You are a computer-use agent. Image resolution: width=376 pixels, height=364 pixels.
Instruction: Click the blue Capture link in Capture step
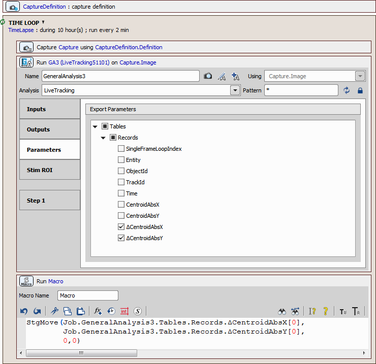(x=69, y=47)
